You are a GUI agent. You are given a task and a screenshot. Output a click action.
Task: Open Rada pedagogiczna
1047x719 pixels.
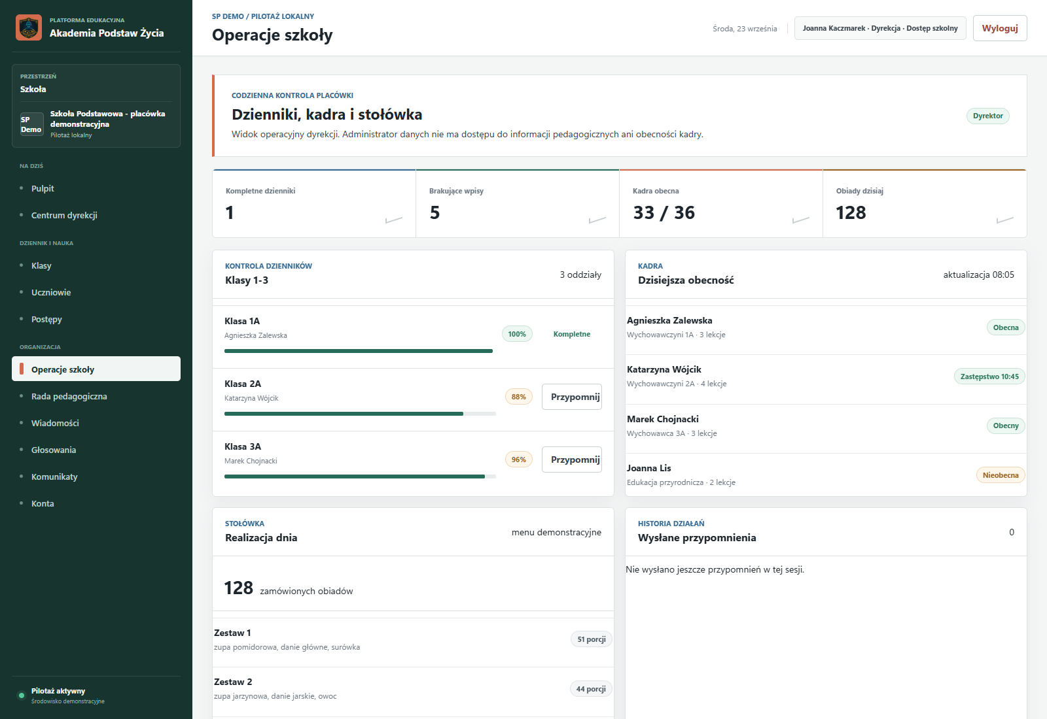point(96,396)
